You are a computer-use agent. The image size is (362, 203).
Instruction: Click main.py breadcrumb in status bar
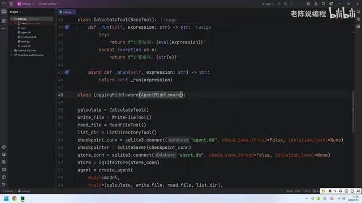[24, 191]
